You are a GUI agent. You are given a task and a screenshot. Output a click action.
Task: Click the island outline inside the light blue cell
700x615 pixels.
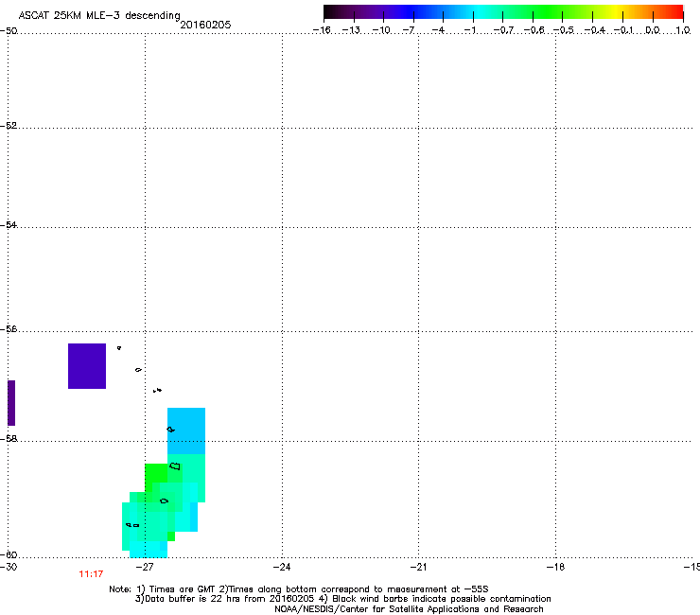click(x=171, y=430)
